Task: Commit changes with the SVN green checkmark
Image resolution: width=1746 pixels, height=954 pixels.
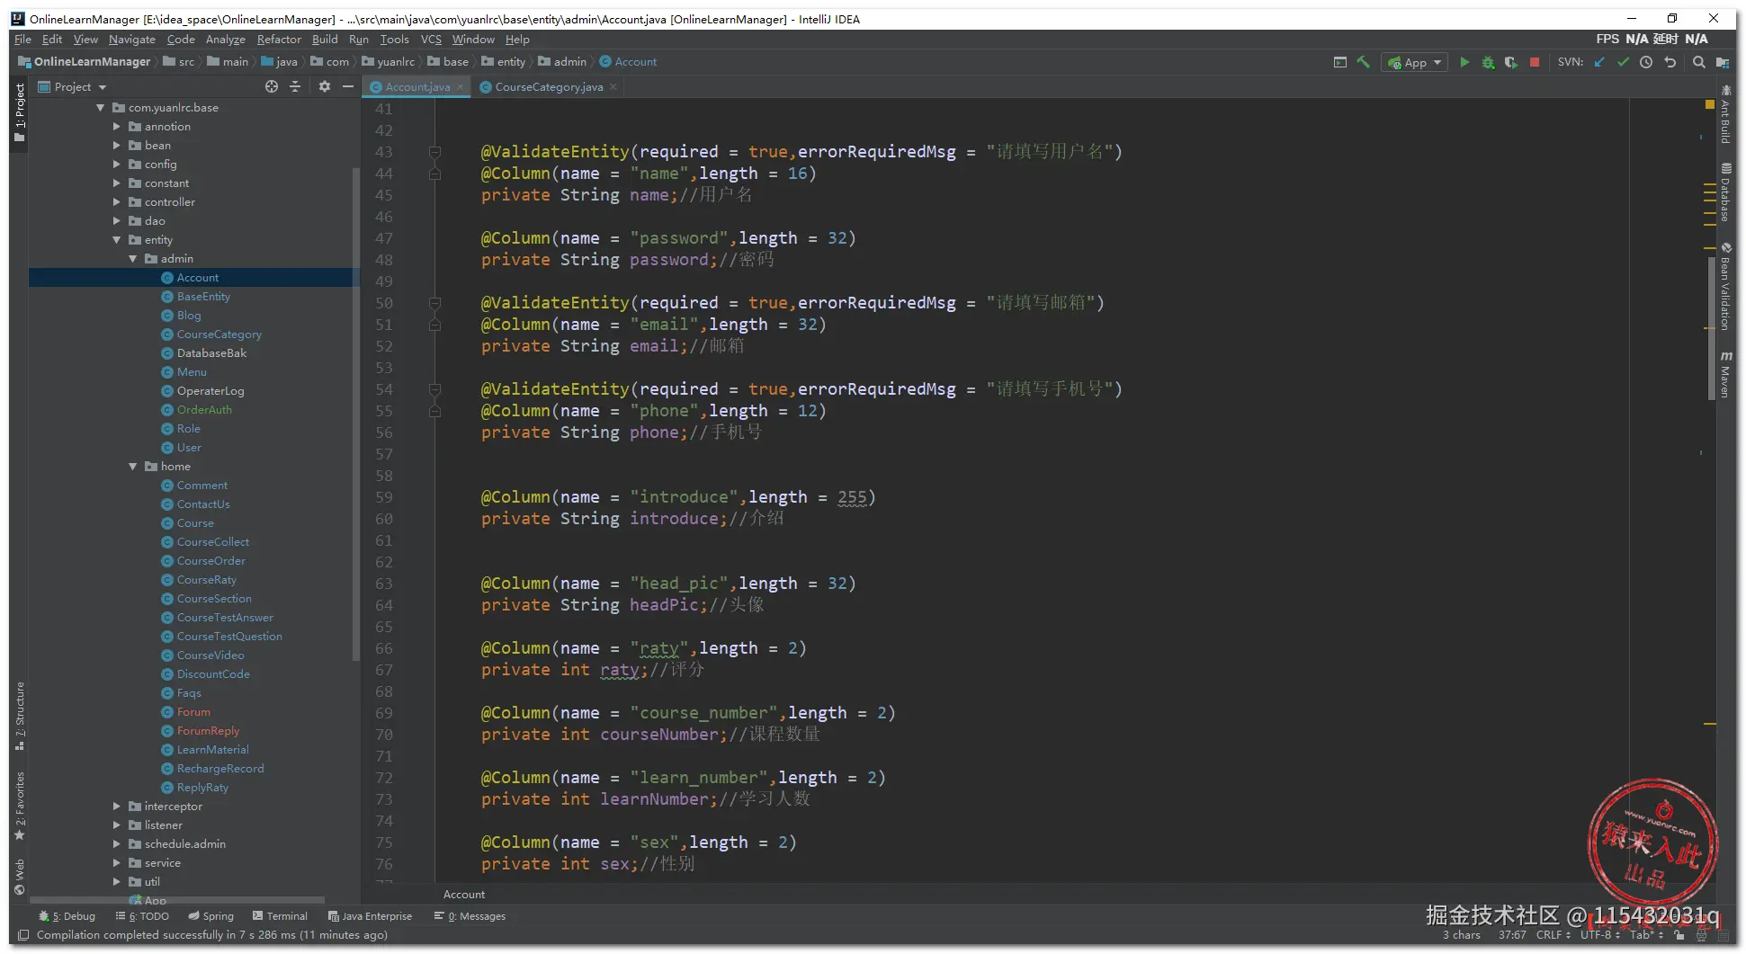Action: coord(1623,62)
